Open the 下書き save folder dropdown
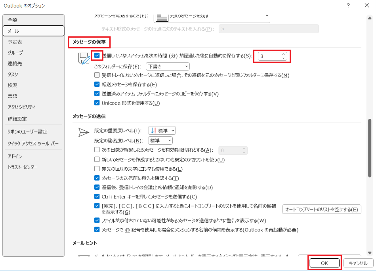 [168, 67]
